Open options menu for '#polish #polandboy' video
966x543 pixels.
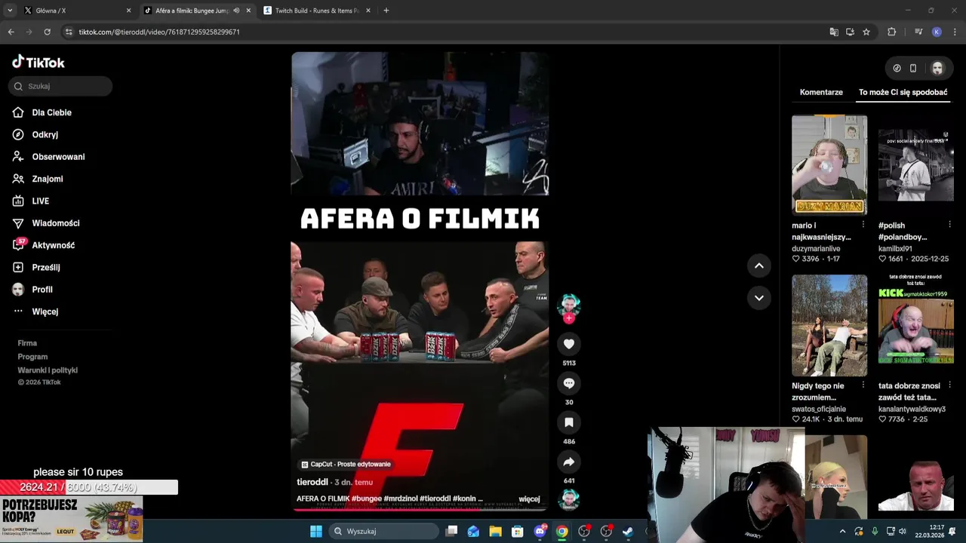click(950, 225)
